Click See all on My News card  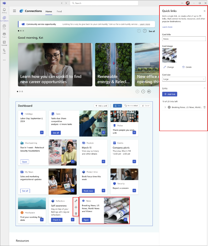pyautogui.click(x=25, y=191)
